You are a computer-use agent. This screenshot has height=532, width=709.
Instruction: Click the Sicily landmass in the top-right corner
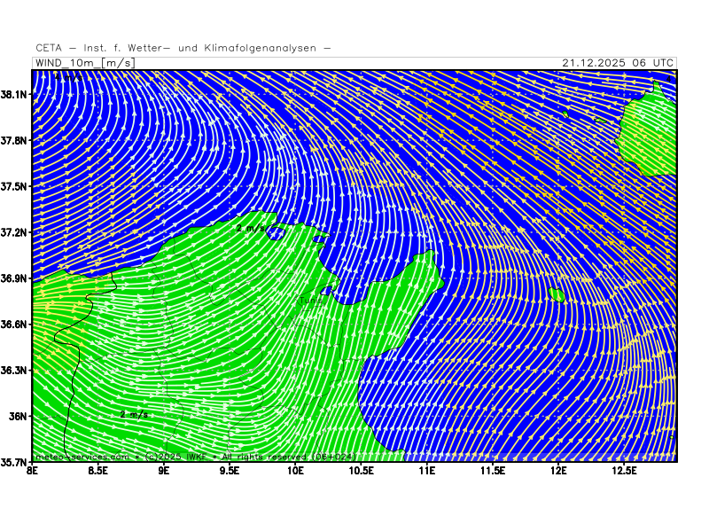[x=650, y=133]
